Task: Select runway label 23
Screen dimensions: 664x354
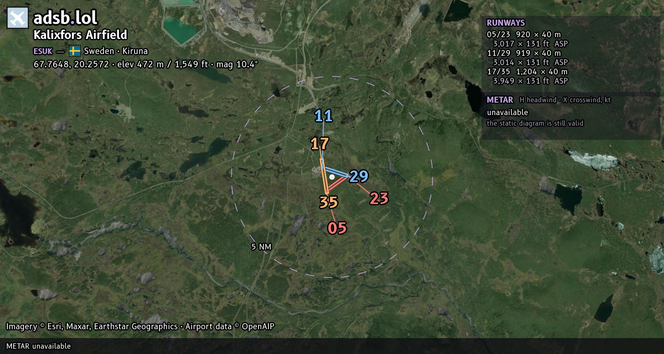Action: pyautogui.click(x=379, y=199)
